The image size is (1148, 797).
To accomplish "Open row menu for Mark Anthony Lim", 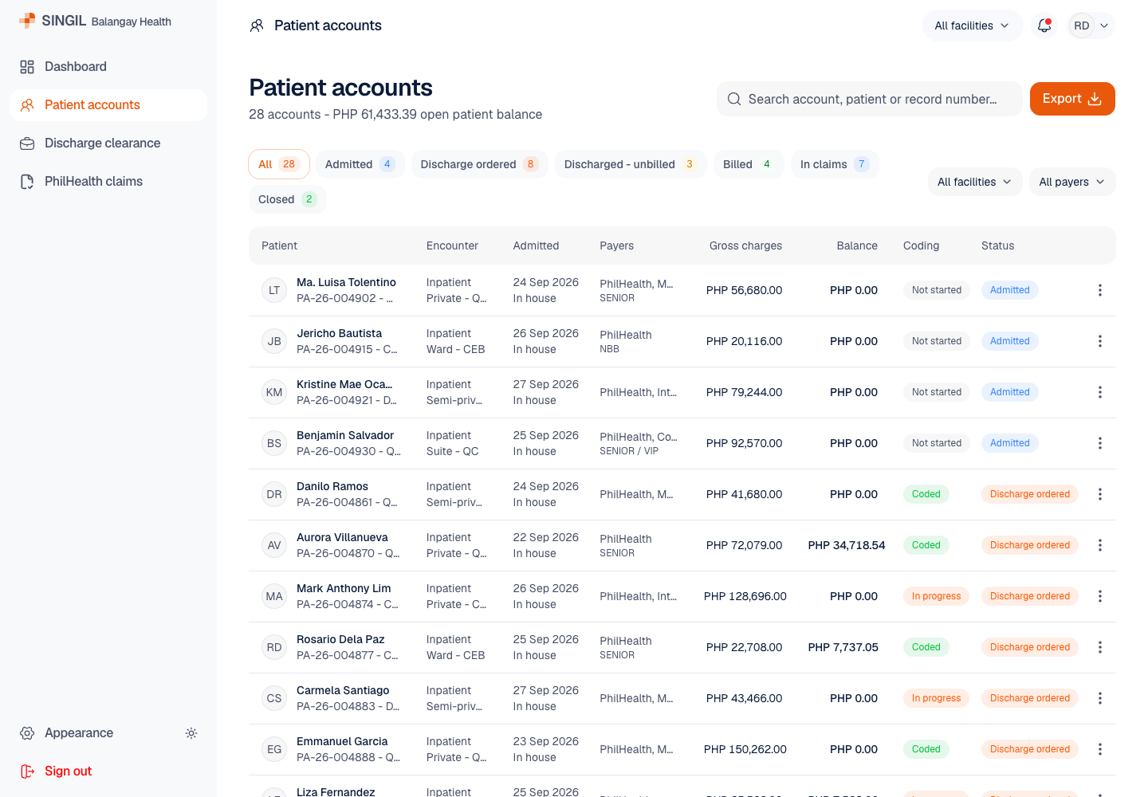I will tap(1100, 596).
